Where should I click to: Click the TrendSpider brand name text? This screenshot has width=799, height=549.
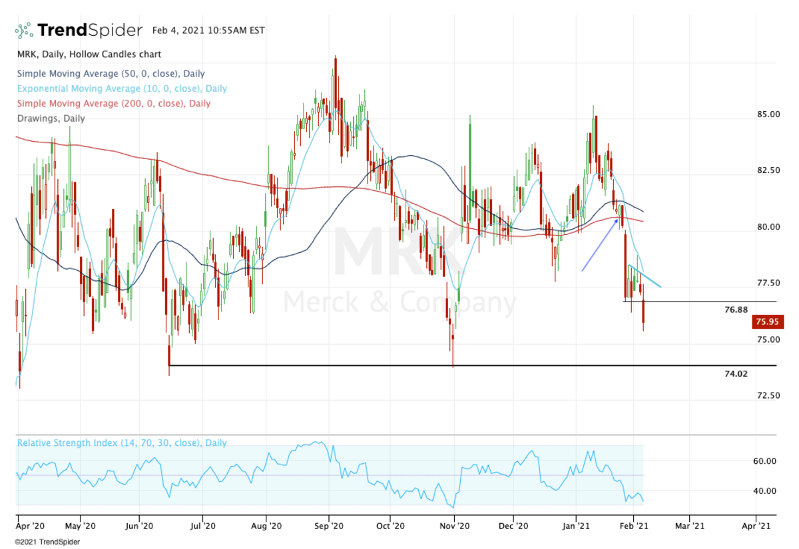tap(89, 31)
